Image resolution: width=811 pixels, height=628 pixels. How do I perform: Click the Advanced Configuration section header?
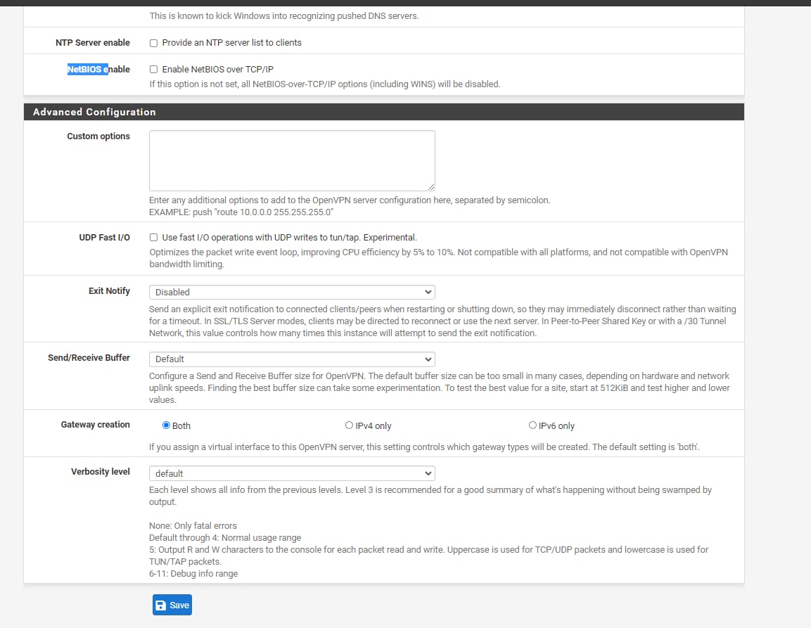(x=384, y=112)
